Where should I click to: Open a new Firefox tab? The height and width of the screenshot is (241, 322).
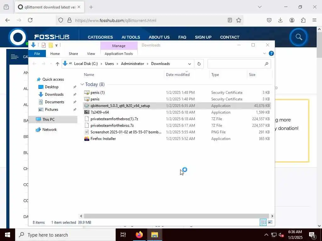pos(91,7)
